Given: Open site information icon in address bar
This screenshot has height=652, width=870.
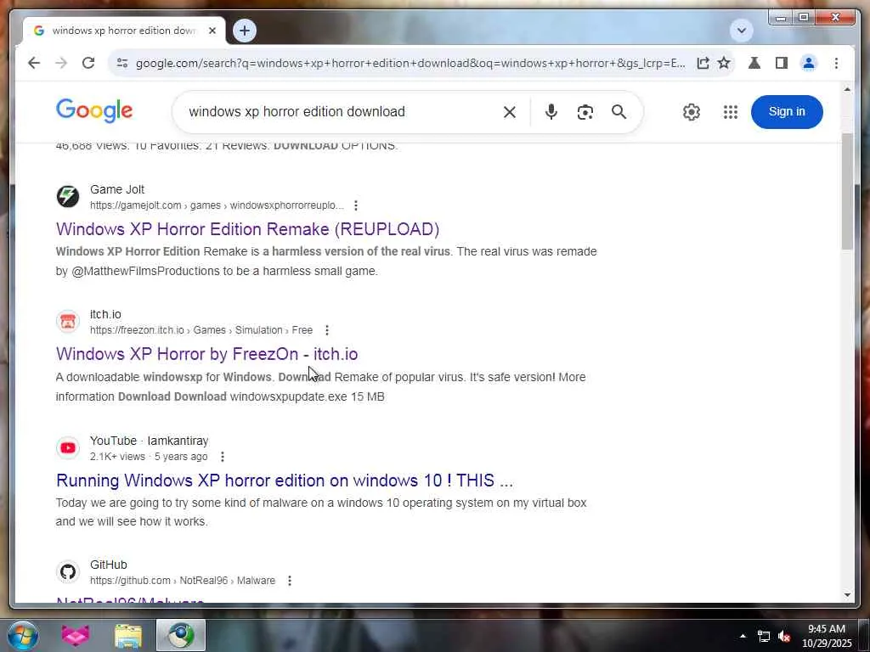Looking at the screenshot, I should [x=122, y=63].
